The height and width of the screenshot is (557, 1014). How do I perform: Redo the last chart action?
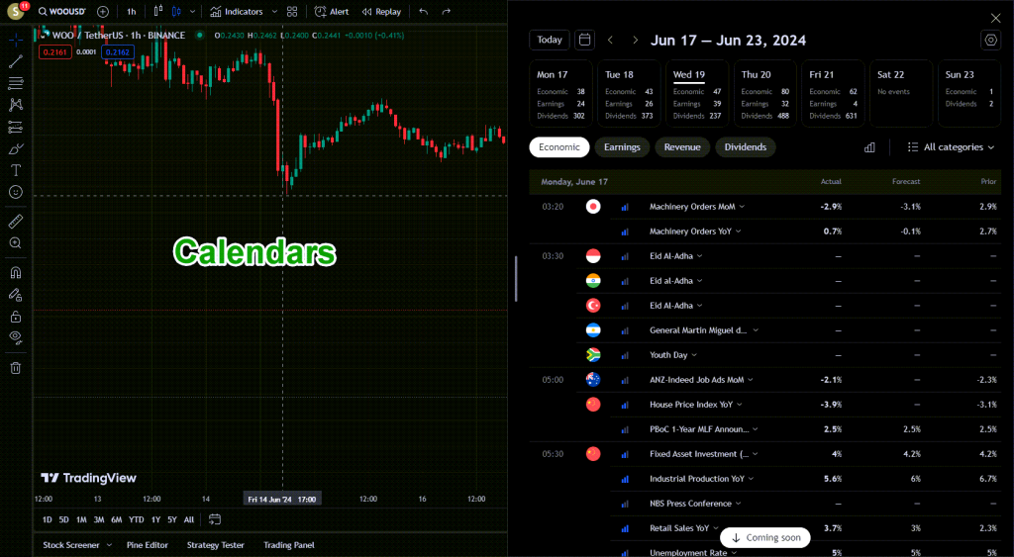click(447, 12)
